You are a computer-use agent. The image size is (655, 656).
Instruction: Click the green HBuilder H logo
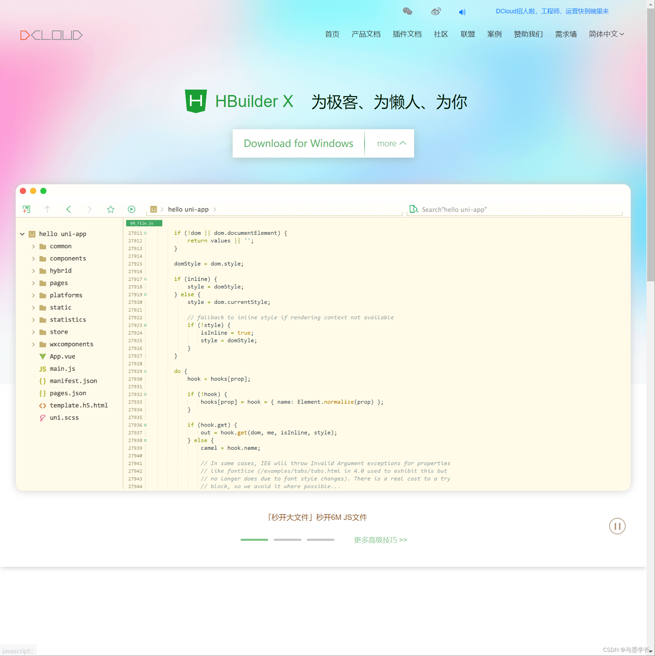196,101
